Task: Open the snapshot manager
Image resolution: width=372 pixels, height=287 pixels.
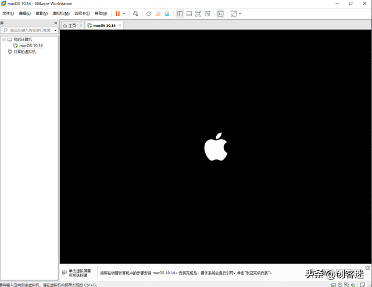Action: point(167,14)
